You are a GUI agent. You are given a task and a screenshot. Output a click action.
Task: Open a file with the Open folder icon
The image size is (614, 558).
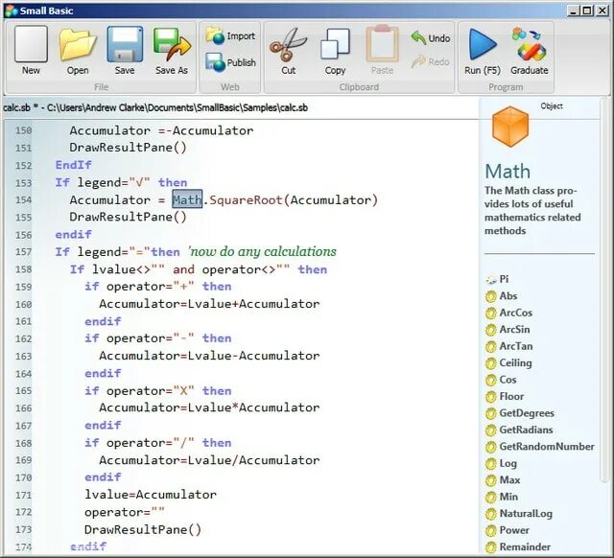tap(78, 46)
